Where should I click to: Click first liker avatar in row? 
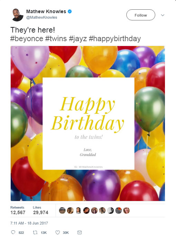pyautogui.click(x=62, y=211)
